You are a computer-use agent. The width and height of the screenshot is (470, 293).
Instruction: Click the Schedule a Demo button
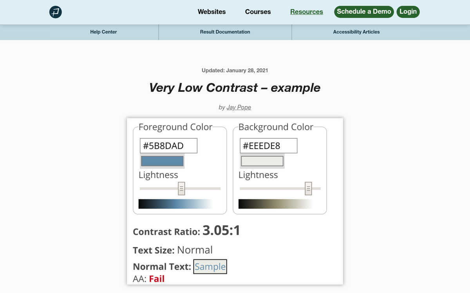[364, 12]
